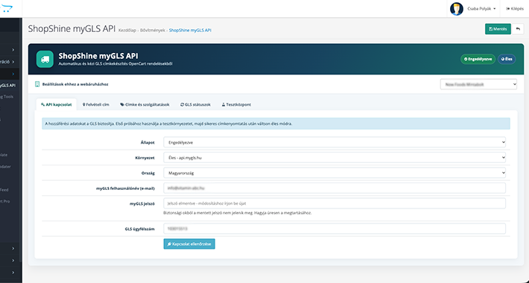Screen dimensions: 529x283
Task: Open the Tesztközpont tab
Action: click(x=236, y=104)
